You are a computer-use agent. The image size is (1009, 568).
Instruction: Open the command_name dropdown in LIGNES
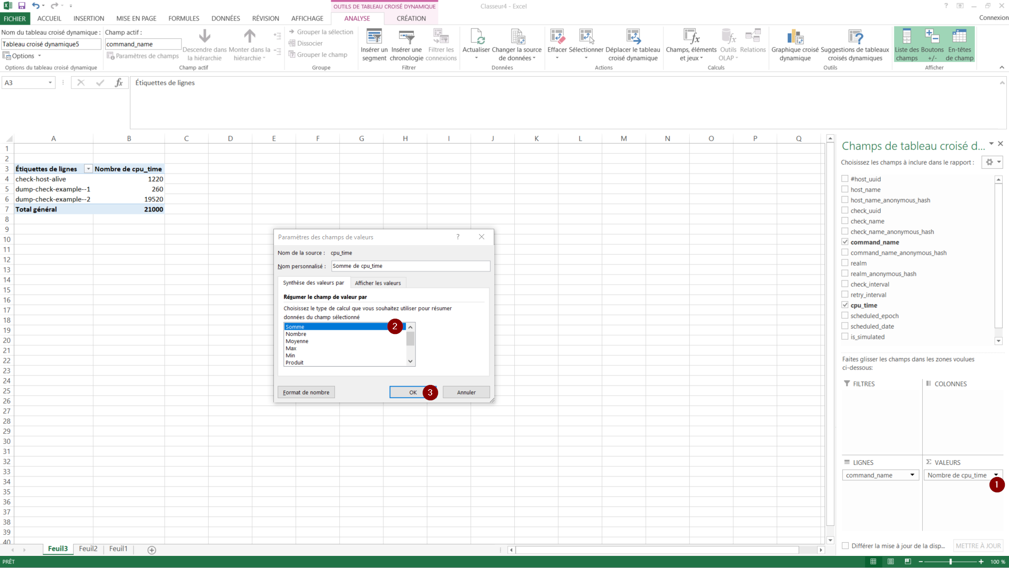point(912,475)
